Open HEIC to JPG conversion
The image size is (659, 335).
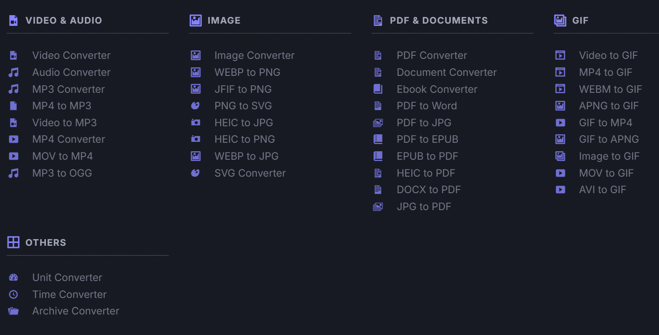coord(244,123)
